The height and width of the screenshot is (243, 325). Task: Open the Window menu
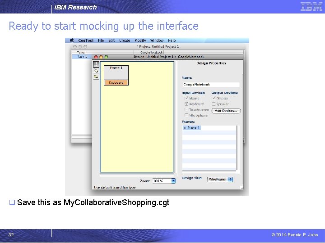tap(157, 40)
